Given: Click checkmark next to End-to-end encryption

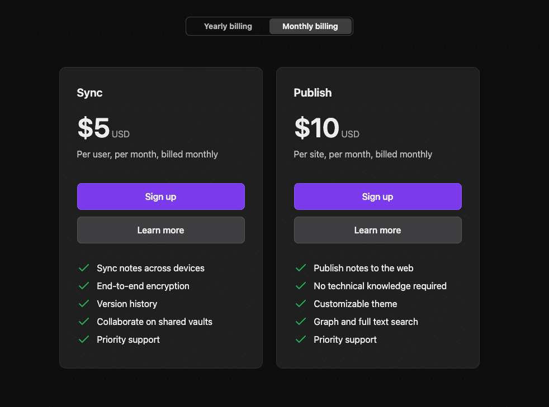Looking at the screenshot, I should click(x=84, y=286).
